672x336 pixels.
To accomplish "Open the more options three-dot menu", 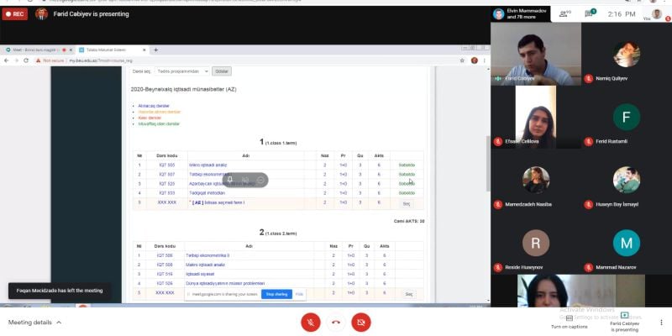I will click(x=661, y=323).
